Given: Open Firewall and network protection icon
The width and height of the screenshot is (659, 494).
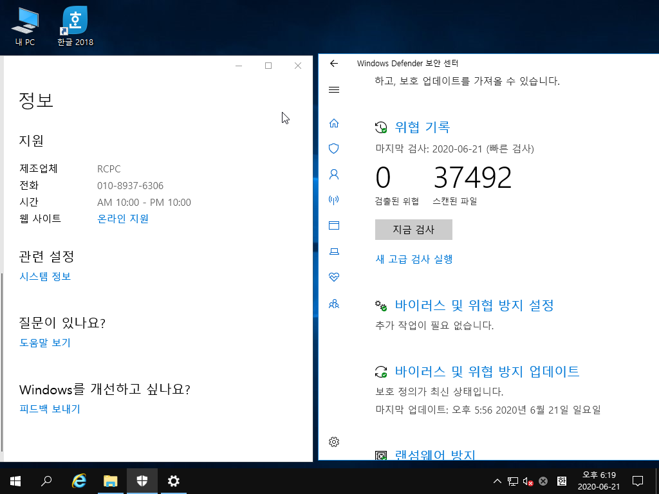Looking at the screenshot, I should click(x=334, y=200).
